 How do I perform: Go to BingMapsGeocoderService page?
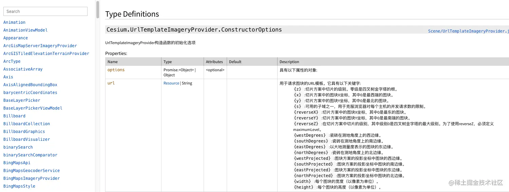tap(32, 171)
